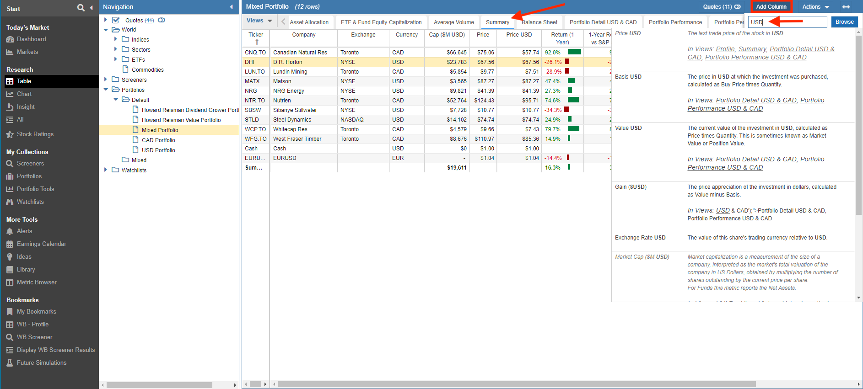Click the search magnifier icon beside Start
This screenshot has height=389, width=863.
(81, 8)
